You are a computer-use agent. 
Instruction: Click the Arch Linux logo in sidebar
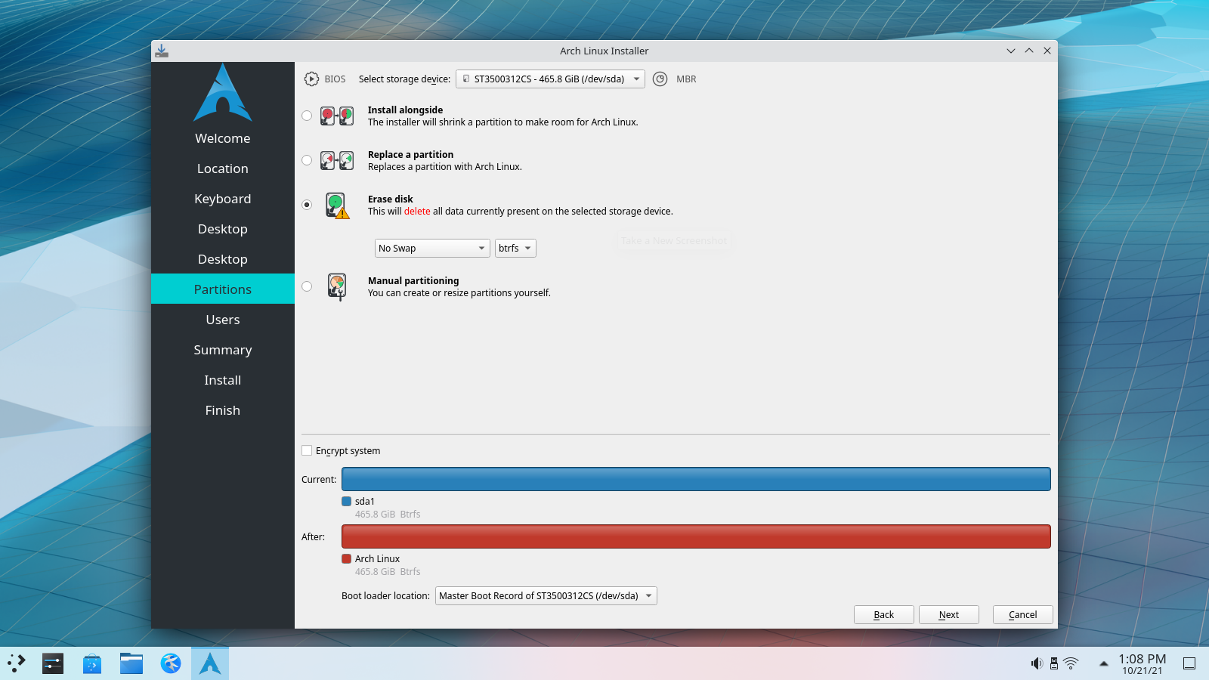223,92
